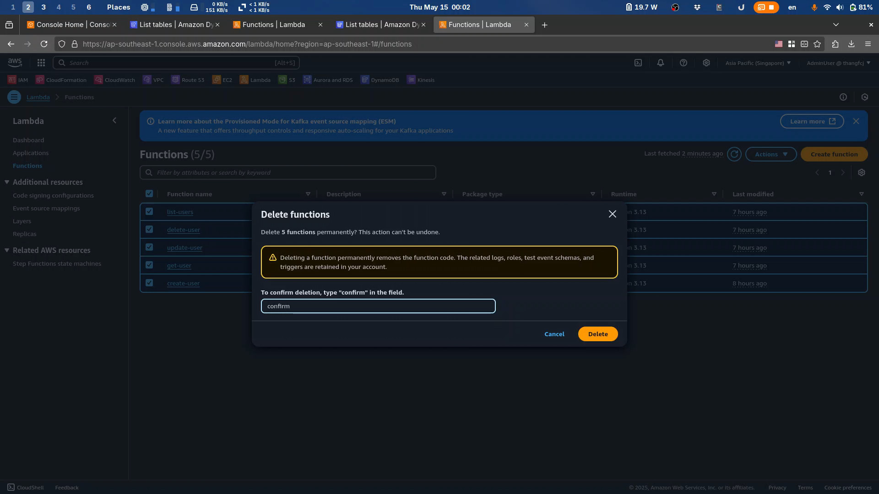Open CloudWatch favorite shortcut
This screenshot has width=879, height=494.
pos(114,80)
